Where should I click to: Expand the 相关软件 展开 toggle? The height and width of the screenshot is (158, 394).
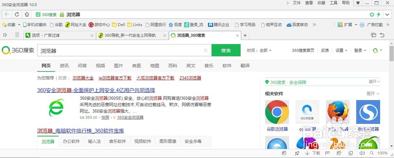(x=373, y=94)
